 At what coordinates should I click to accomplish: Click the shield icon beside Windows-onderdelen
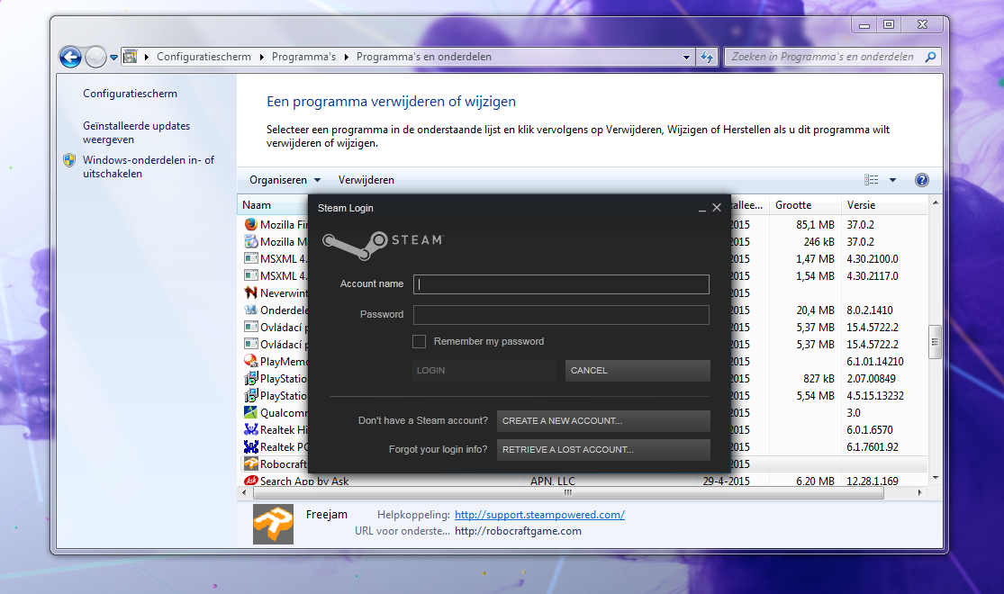tap(70, 160)
